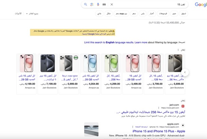Click the price 5,699.00 ر.س
The width and height of the screenshot is (207, 139).
click(176, 84)
